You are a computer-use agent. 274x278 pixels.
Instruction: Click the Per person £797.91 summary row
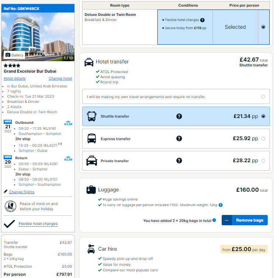click(38, 274)
